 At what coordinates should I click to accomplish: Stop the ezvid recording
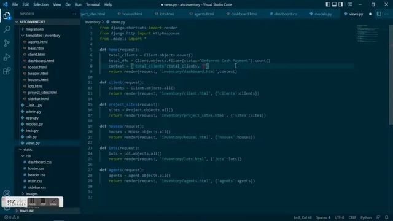pos(43,202)
